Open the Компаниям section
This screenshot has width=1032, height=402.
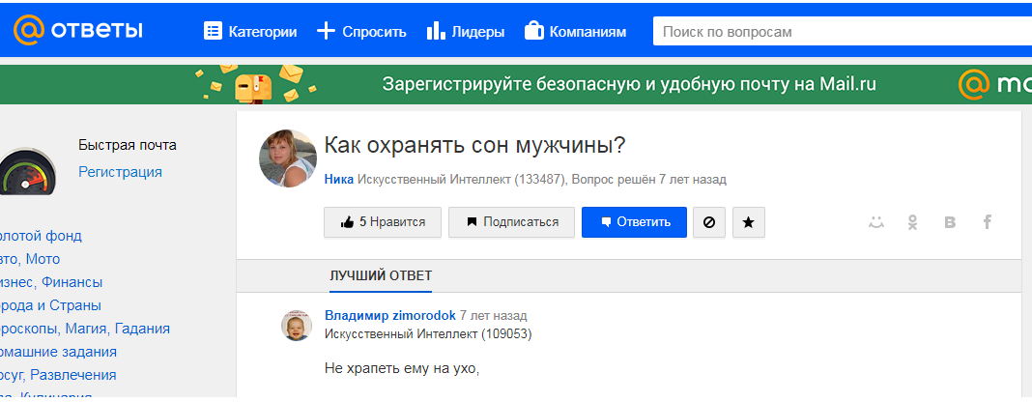click(x=575, y=32)
